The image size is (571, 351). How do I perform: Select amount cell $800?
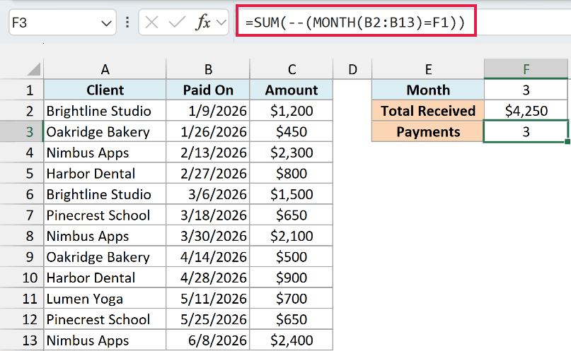tap(292, 173)
